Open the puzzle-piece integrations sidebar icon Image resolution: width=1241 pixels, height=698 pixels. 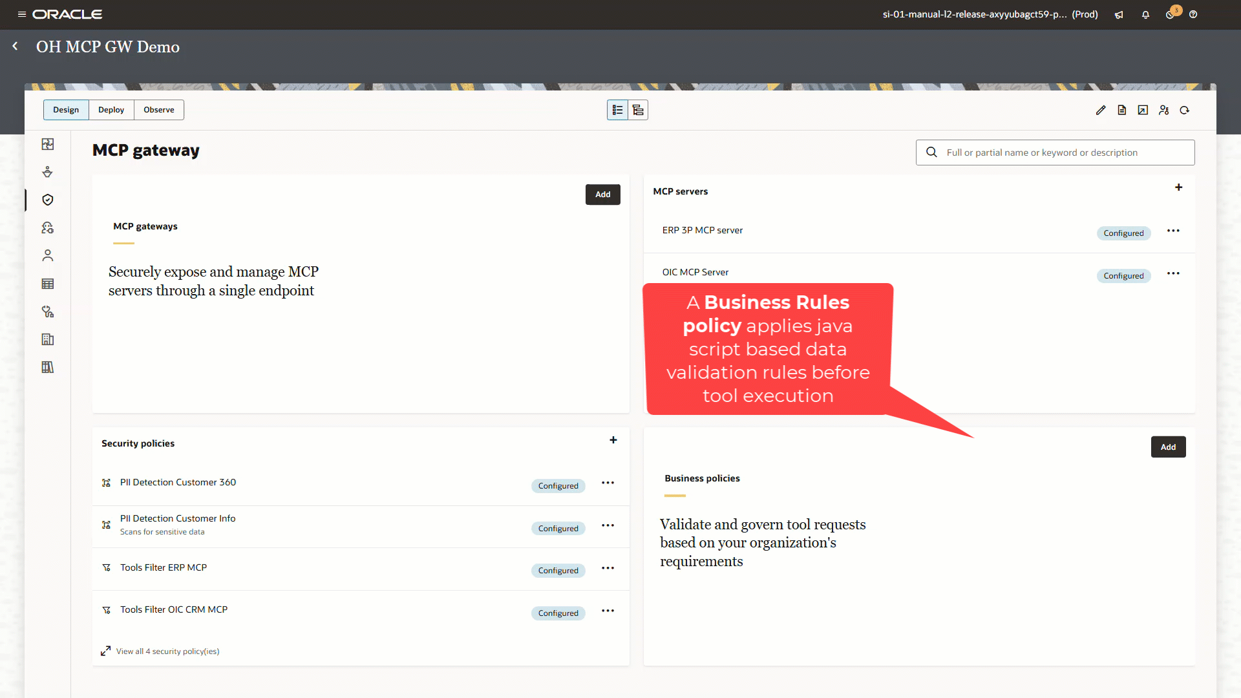tap(48, 144)
